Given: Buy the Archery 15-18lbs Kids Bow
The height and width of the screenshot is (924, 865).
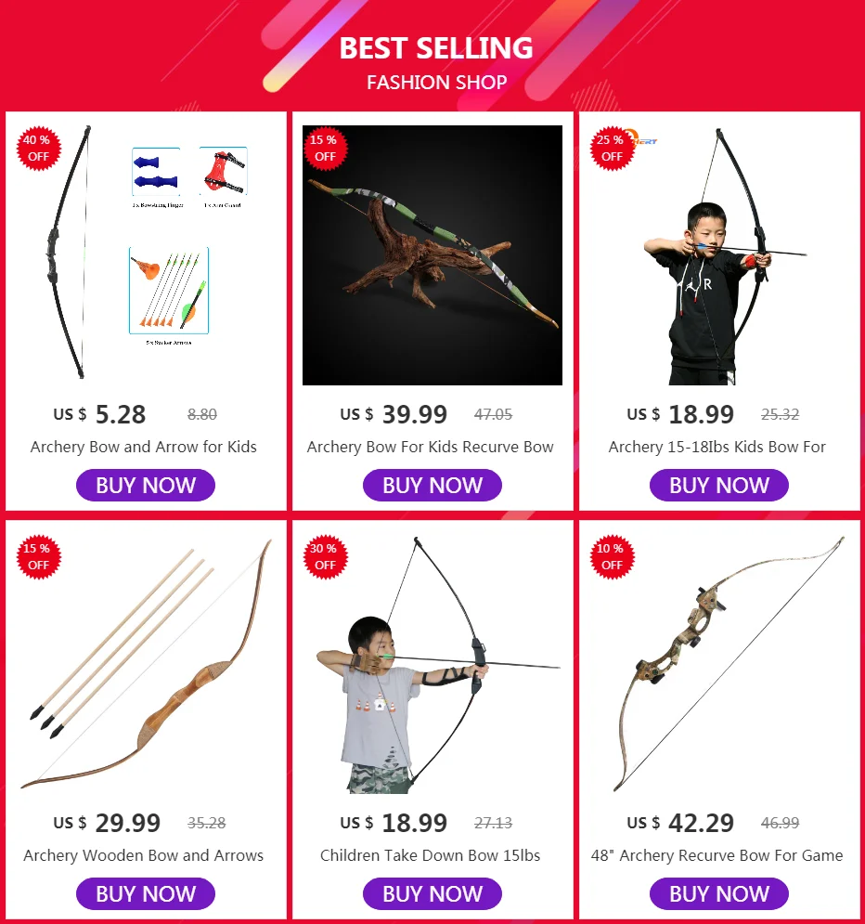Looking at the screenshot, I should click(x=719, y=485).
